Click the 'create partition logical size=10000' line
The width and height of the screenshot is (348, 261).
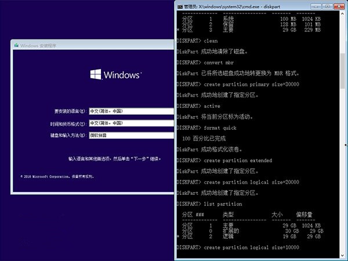point(238,248)
